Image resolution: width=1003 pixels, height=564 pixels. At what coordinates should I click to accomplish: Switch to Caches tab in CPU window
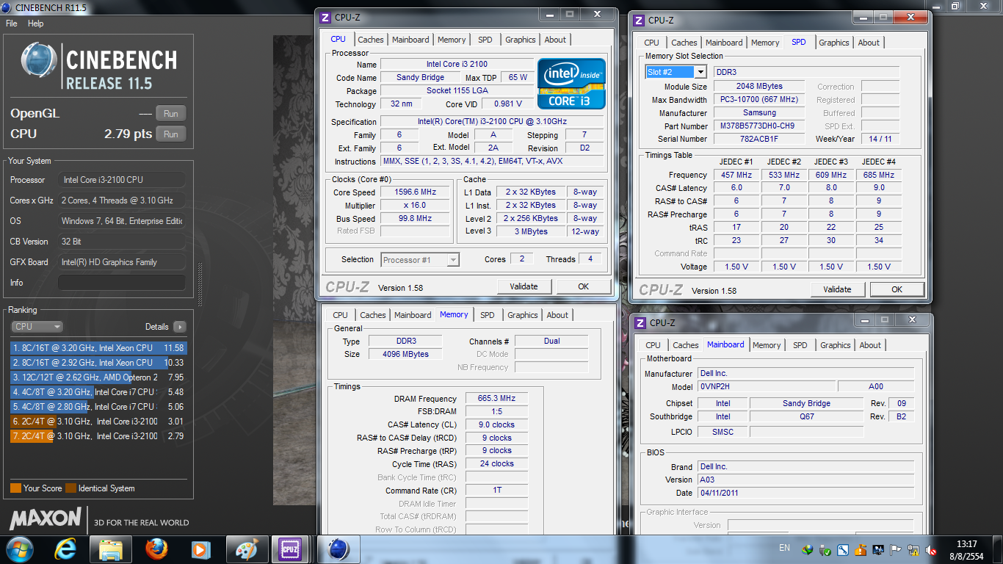[371, 40]
